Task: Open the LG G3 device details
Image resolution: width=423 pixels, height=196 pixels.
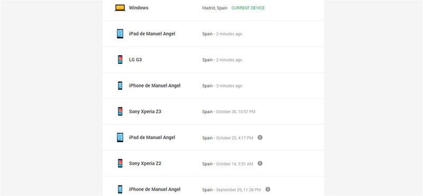Action: click(x=214, y=60)
